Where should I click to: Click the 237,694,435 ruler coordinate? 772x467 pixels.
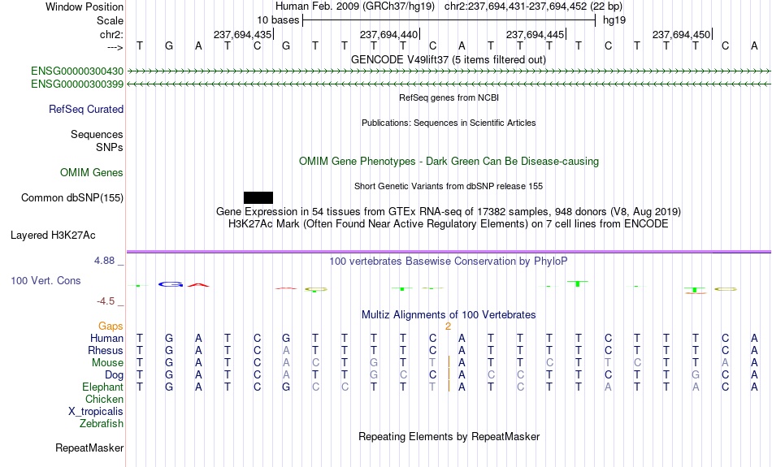[x=242, y=34]
